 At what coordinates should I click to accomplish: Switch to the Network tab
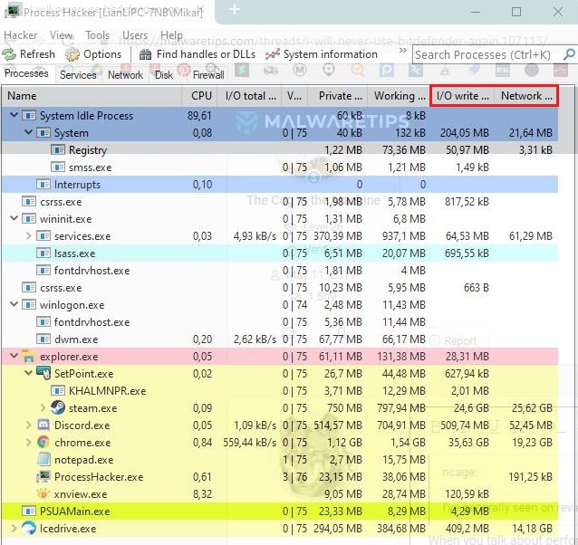coord(125,75)
